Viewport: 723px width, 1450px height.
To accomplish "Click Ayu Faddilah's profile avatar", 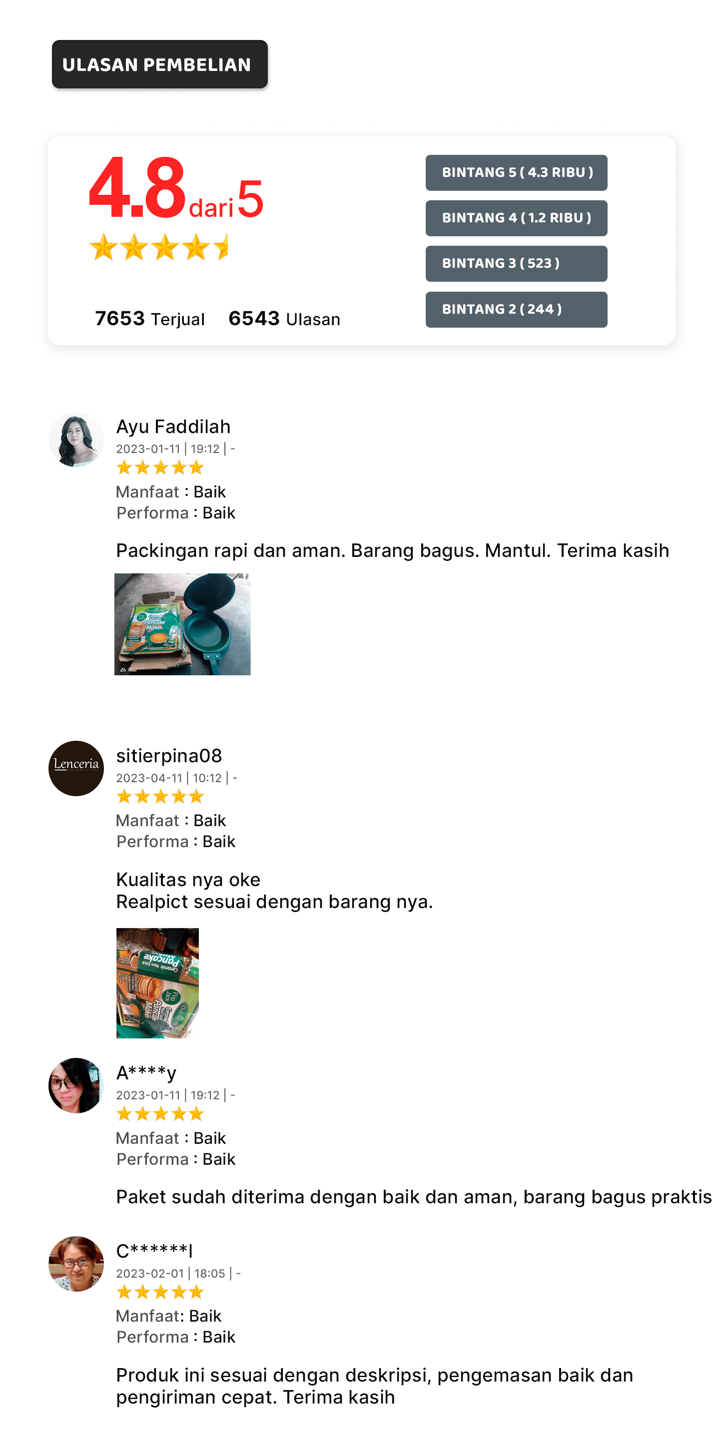I will (x=76, y=440).
